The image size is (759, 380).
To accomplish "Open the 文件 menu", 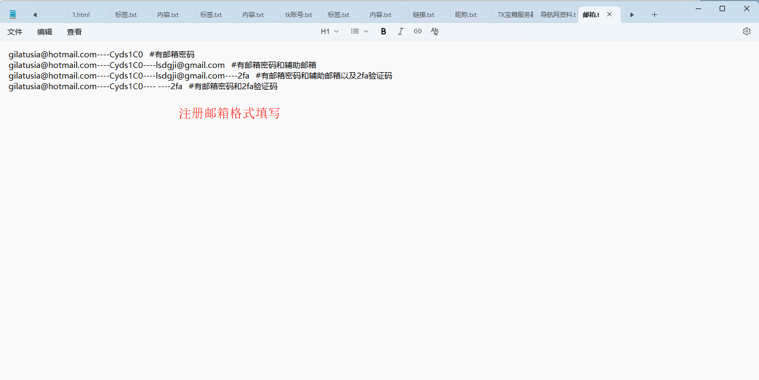I will pos(15,32).
